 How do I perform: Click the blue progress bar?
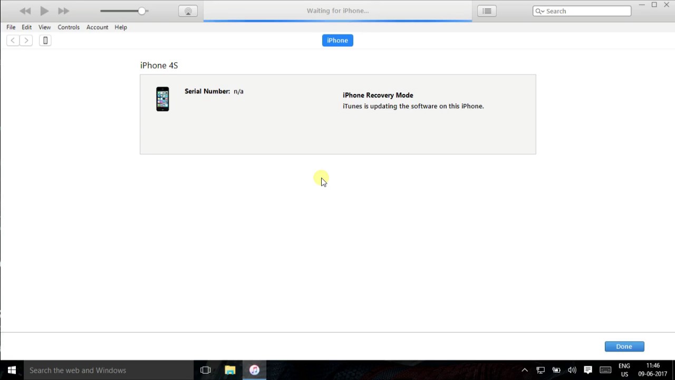coord(337,21)
